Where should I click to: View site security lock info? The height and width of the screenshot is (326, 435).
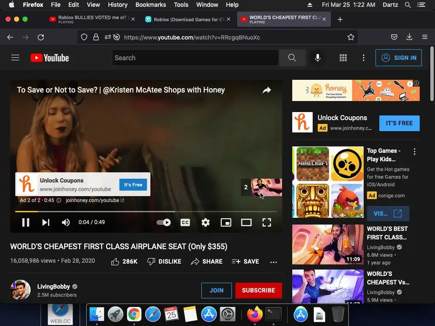96,37
